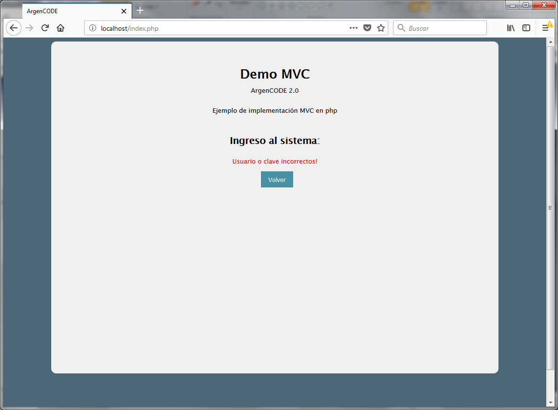Image resolution: width=558 pixels, height=410 pixels.
Task: Open a new tab with the plus button
Action: point(140,10)
